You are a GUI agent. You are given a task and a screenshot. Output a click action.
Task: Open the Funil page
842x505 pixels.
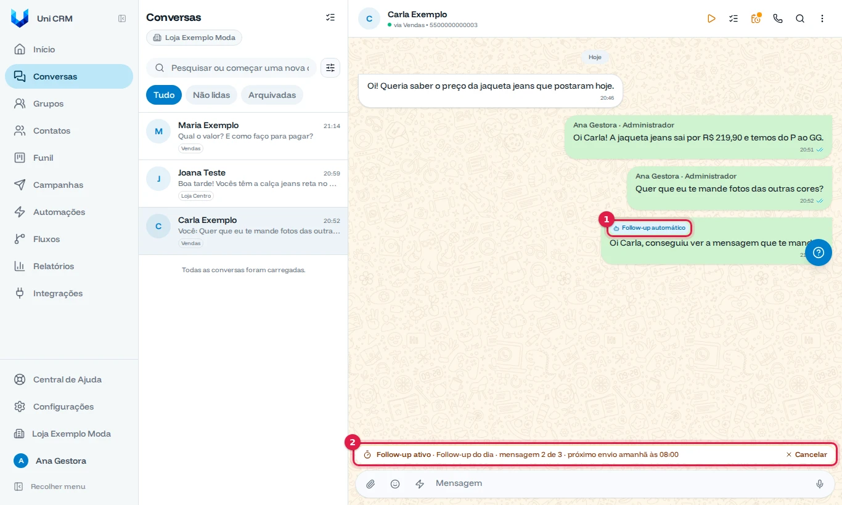pos(69,158)
